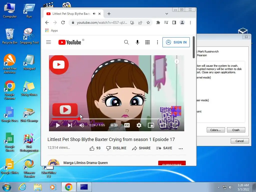Open the network tray icon
This screenshot has height=192, width=256.
(x=225, y=187)
